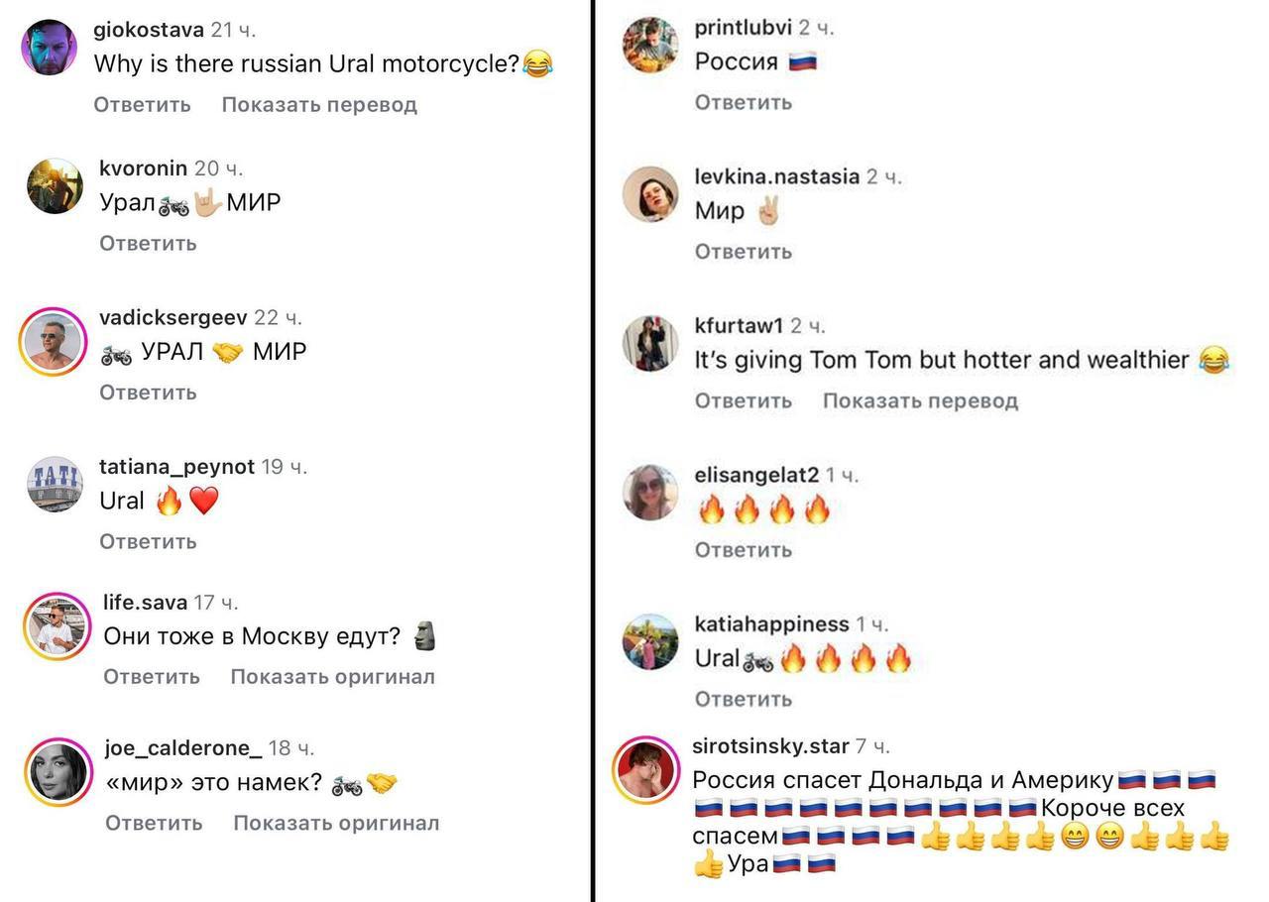Screen dimensions: 1269x902
Task: Show original of joe_calderone_'s comment
Action: tap(336, 823)
